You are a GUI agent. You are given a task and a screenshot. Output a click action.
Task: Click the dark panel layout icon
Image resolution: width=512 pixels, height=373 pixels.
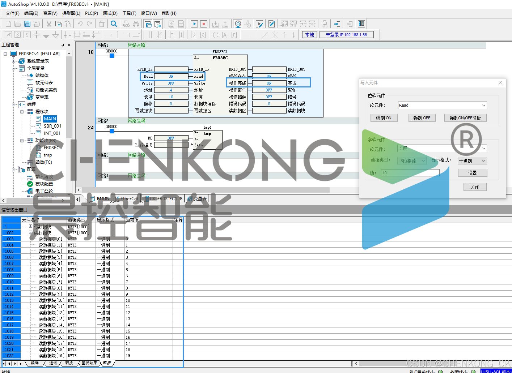coord(361,24)
